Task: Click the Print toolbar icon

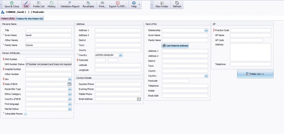Action: [102, 3]
